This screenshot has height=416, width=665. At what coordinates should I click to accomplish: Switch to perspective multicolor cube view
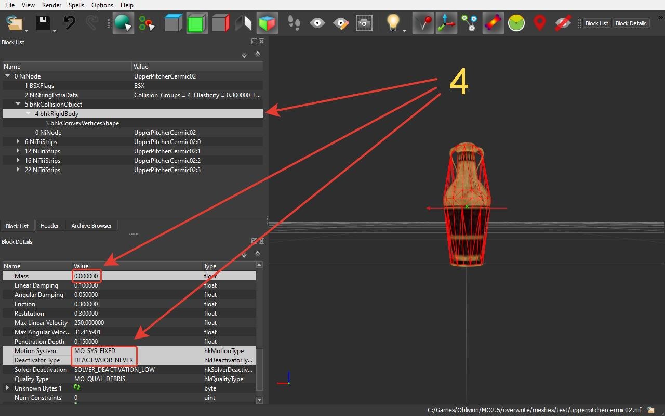[x=268, y=23]
